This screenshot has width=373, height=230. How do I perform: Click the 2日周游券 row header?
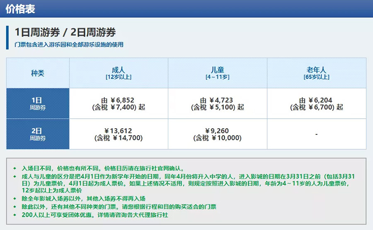pyautogui.click(x=38, y=134)
